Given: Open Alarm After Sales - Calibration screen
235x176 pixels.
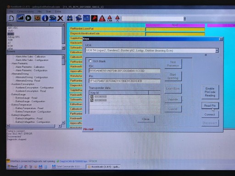Looking at the screenshot, I should [30, 56].
